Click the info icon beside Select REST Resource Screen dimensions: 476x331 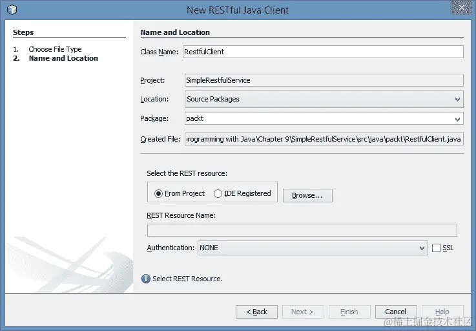(146, 279)
